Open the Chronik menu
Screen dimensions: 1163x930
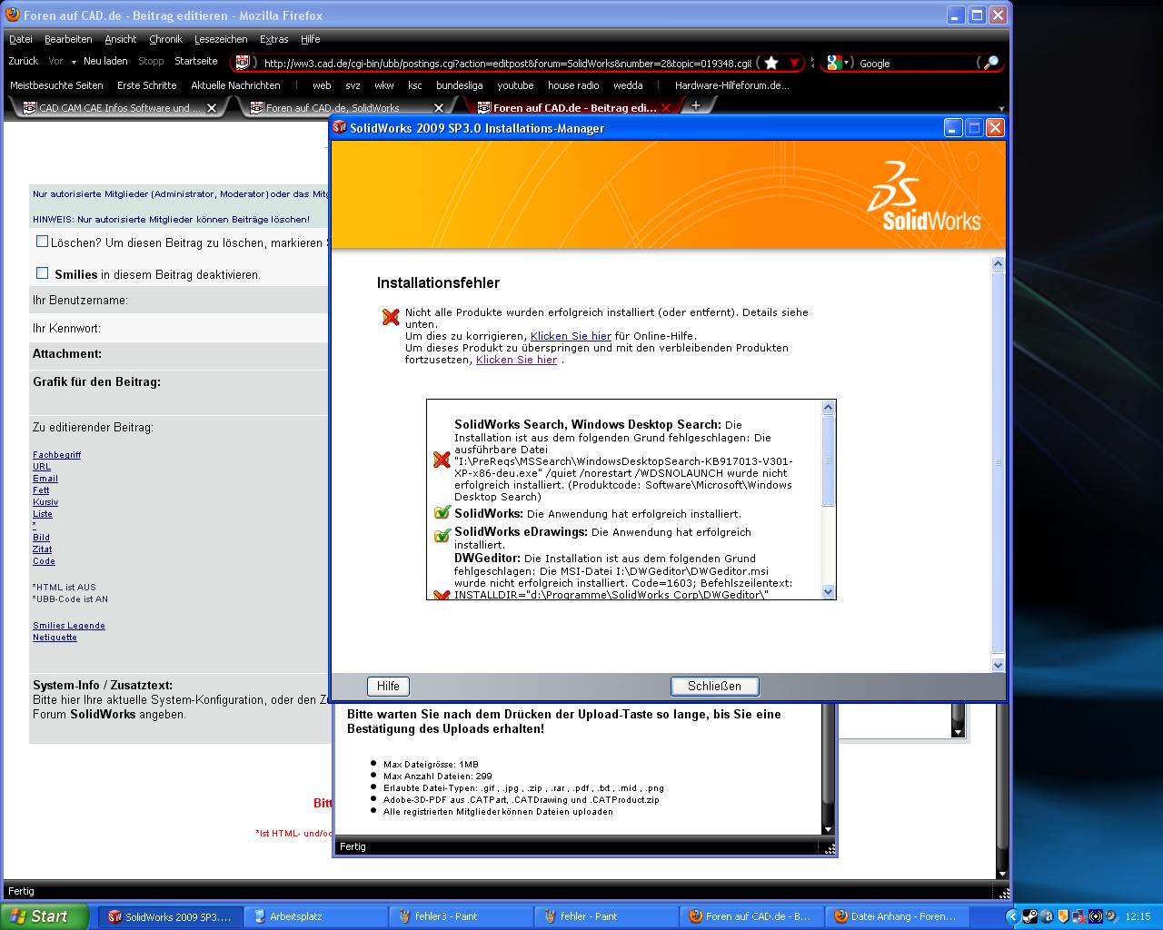(x=165, y=39)
